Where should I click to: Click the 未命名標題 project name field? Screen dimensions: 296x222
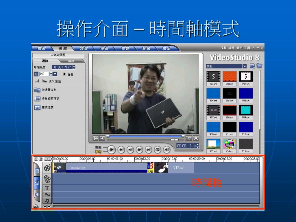pos(58,55)
